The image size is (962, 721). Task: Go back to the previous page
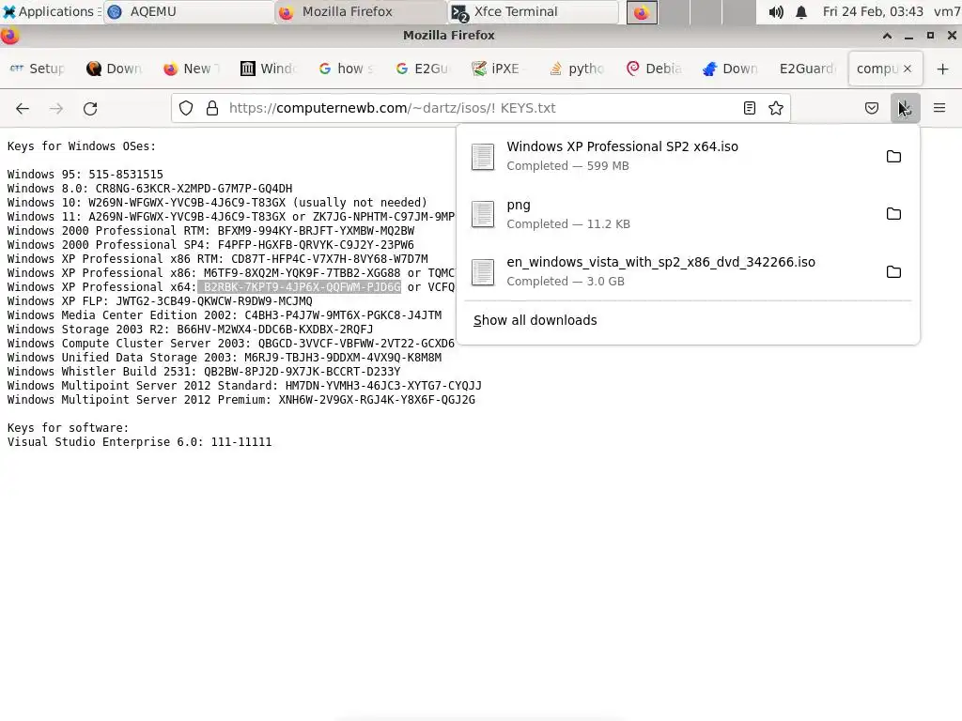click(x=23, y=109)
